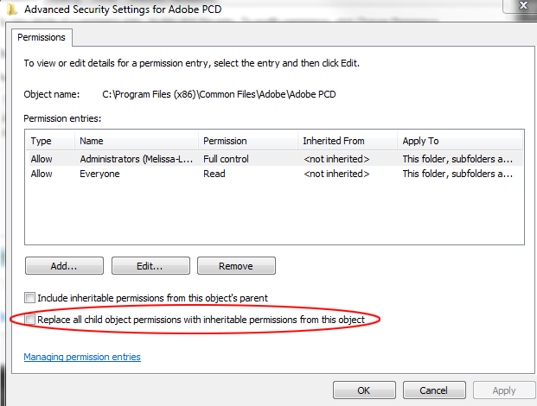Cancel the security settings dialog
Image resolution: width=537 pixels, height=406 pixels.
click(434, 390)
